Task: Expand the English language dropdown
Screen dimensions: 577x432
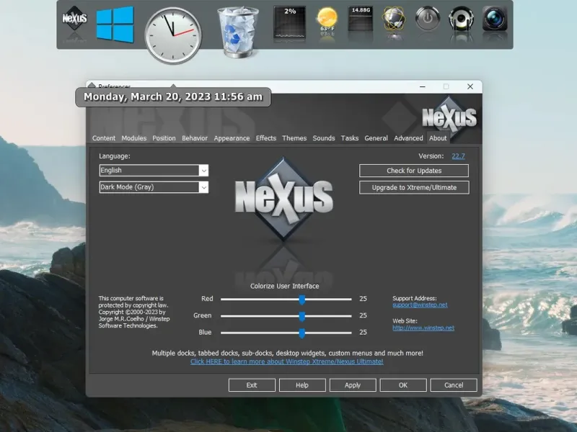Action: click(x=154, y=171)
